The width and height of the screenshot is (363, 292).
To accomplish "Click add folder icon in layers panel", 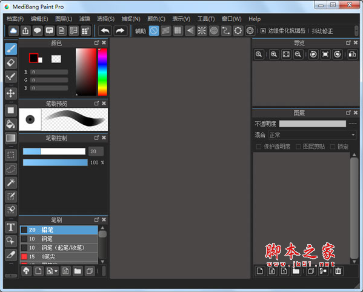I will pos(296,271).
